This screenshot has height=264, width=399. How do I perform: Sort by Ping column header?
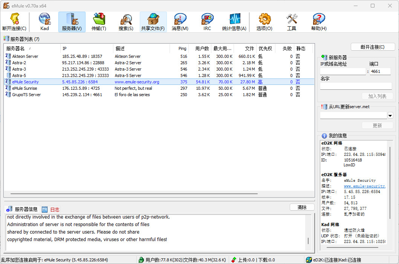click(x=179, y=48)
